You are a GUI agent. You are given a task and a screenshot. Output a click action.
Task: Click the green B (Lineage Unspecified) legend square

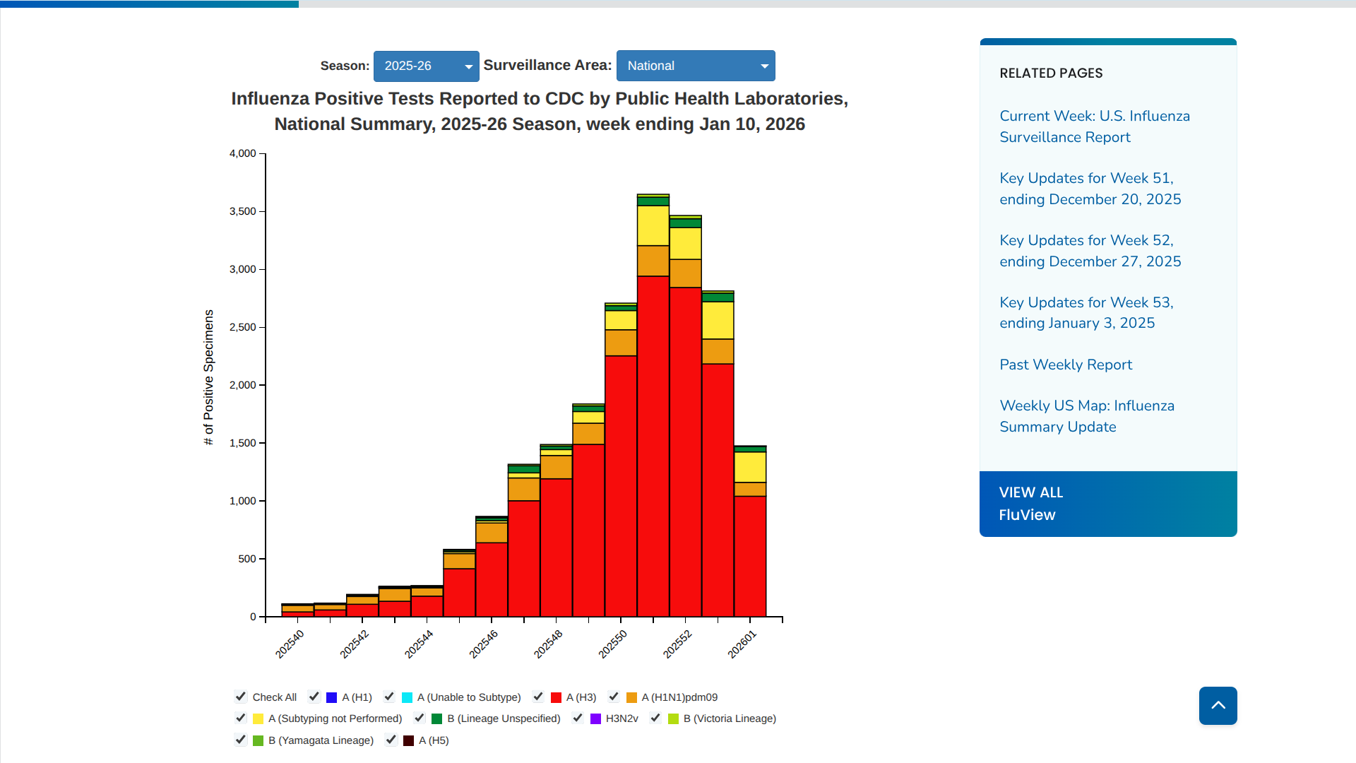coord(436,718)
